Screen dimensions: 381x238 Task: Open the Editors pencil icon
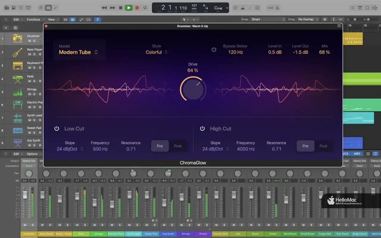tap(55, 8)
